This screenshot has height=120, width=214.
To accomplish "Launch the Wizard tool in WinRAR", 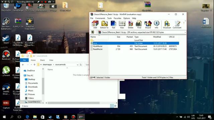I will pos(148,24).
